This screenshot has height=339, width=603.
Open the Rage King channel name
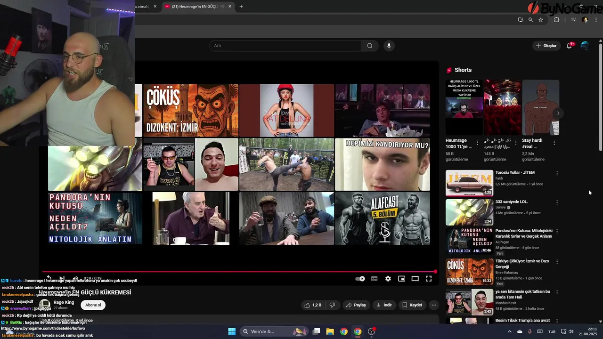[64, 302]
